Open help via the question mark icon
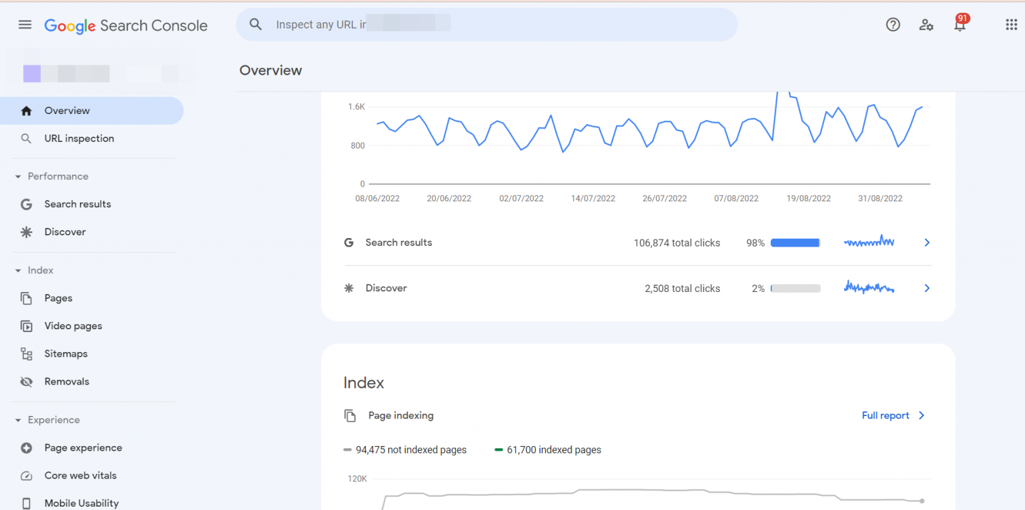This screenshot has height=510, width=1025. point(892,24)
